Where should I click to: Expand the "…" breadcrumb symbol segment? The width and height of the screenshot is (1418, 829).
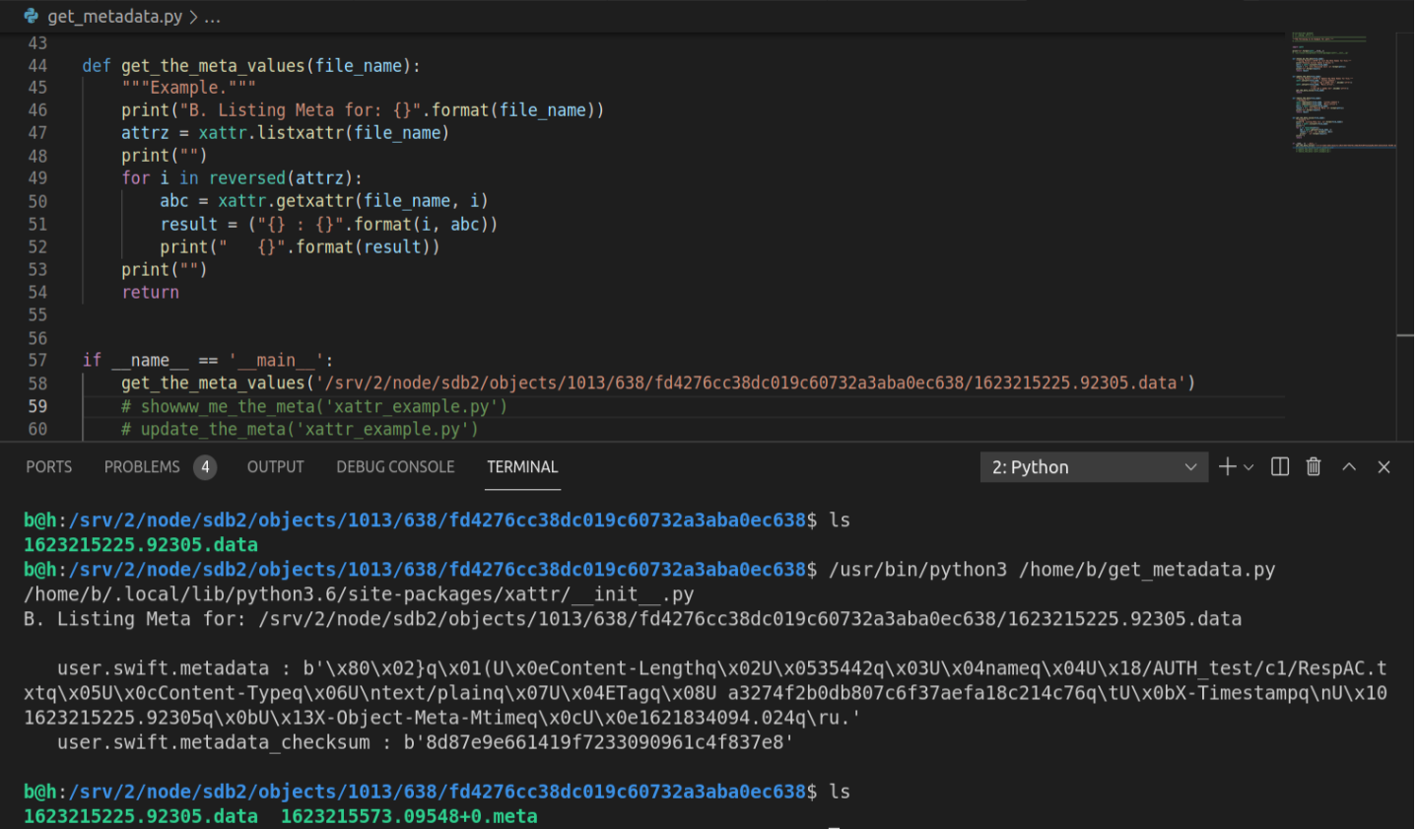[x=212, y=17]
